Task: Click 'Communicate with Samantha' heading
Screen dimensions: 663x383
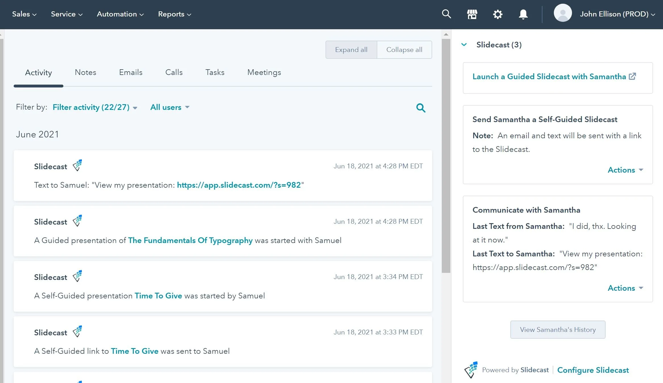Action: pyautogui.click(x=526, y=210)
